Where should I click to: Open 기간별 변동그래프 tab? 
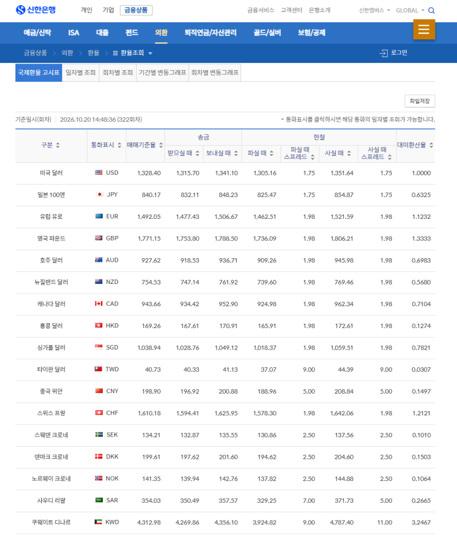coord(162,73)
